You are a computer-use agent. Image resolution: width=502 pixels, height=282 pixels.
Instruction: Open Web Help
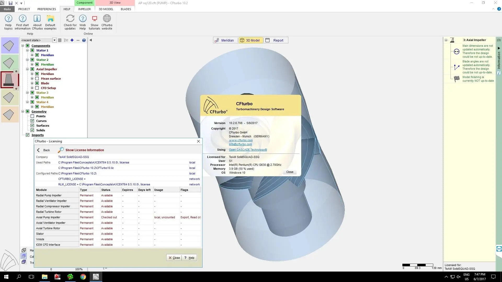[x=83, y=22]
